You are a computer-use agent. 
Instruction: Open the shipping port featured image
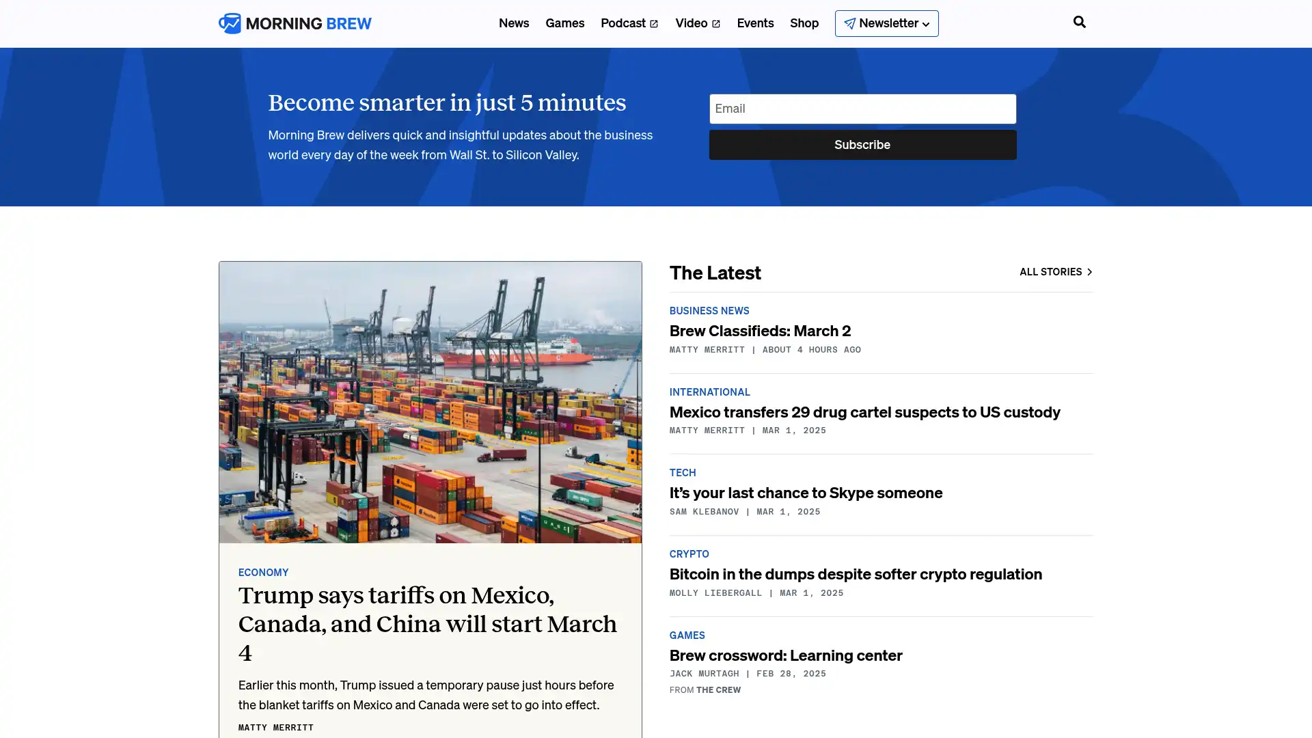430,402
